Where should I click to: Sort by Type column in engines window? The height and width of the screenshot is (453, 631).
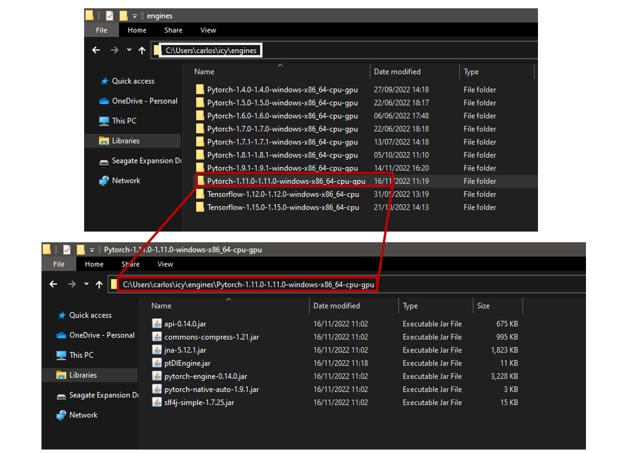click(471, 72)
